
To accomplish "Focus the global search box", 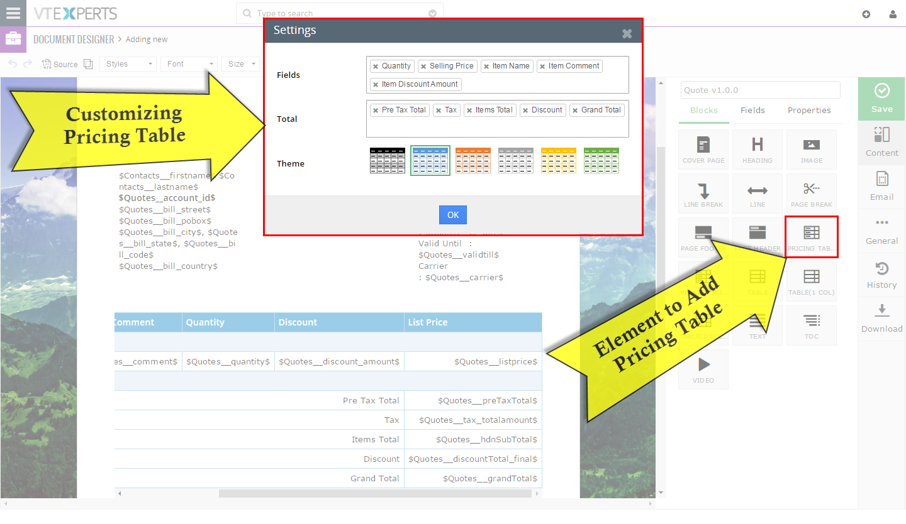I will pos(340,13).
